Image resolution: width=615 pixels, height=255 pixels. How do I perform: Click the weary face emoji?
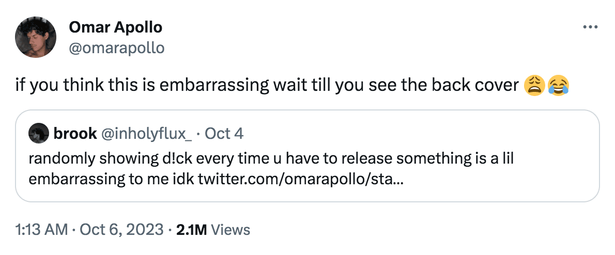pyautogui.click(x=534, y=85)
